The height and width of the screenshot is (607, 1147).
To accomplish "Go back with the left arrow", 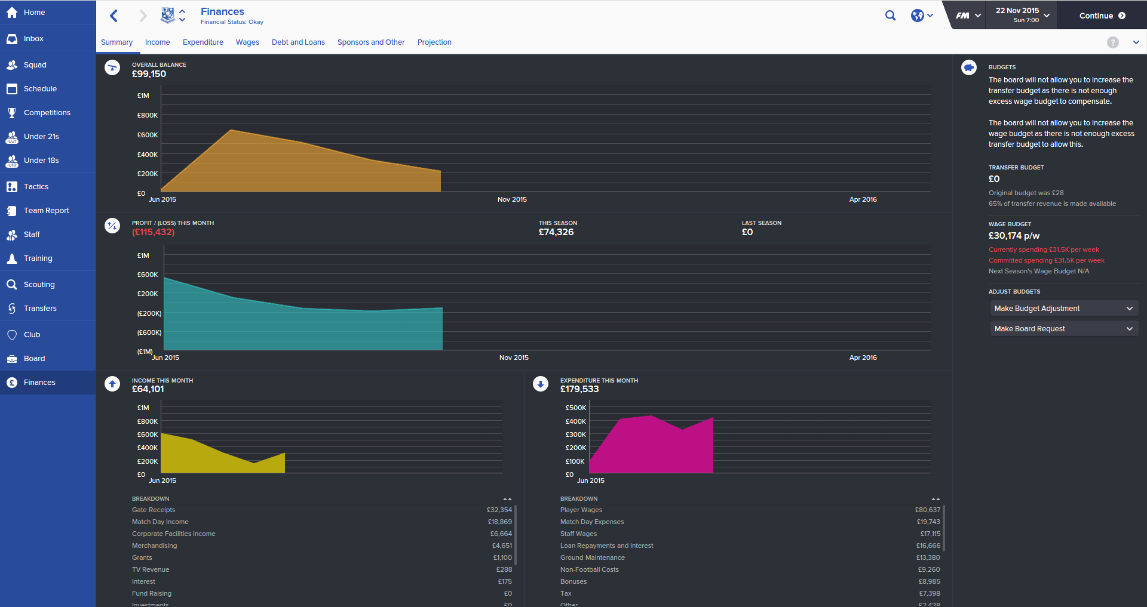I will coord(114,16).
